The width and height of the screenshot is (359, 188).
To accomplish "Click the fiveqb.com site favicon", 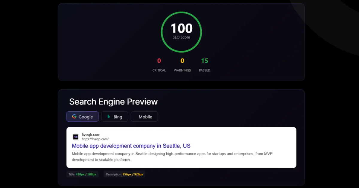I will coord(76,137).
